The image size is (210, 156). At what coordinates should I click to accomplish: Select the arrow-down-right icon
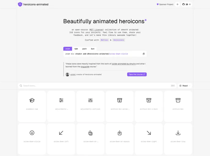click(149, 133)
